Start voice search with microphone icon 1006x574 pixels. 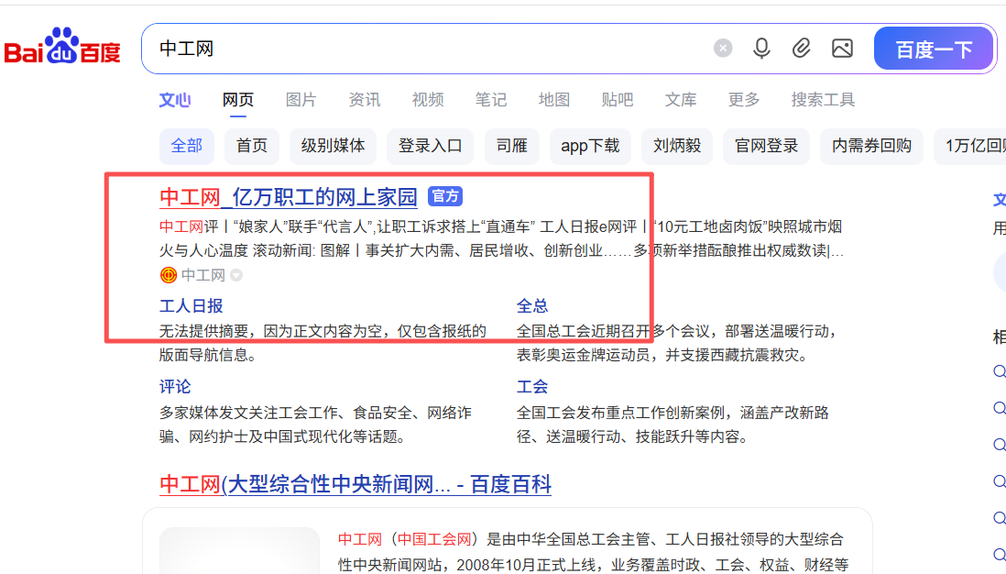[x=761, y=49]
